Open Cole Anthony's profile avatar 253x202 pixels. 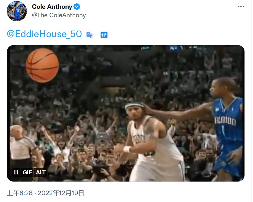coord(16,11)
